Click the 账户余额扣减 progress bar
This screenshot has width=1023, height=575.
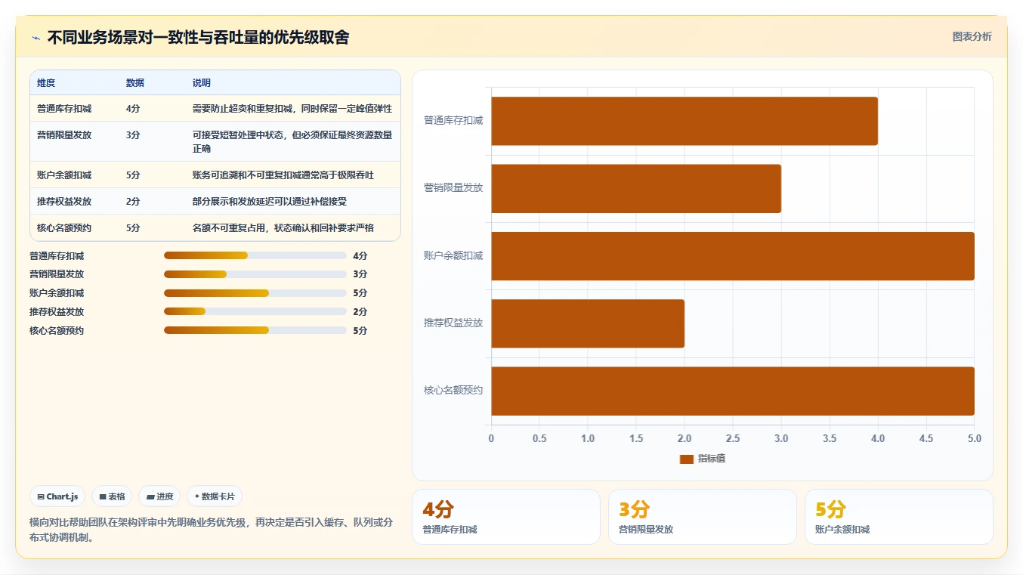point(255,293)
